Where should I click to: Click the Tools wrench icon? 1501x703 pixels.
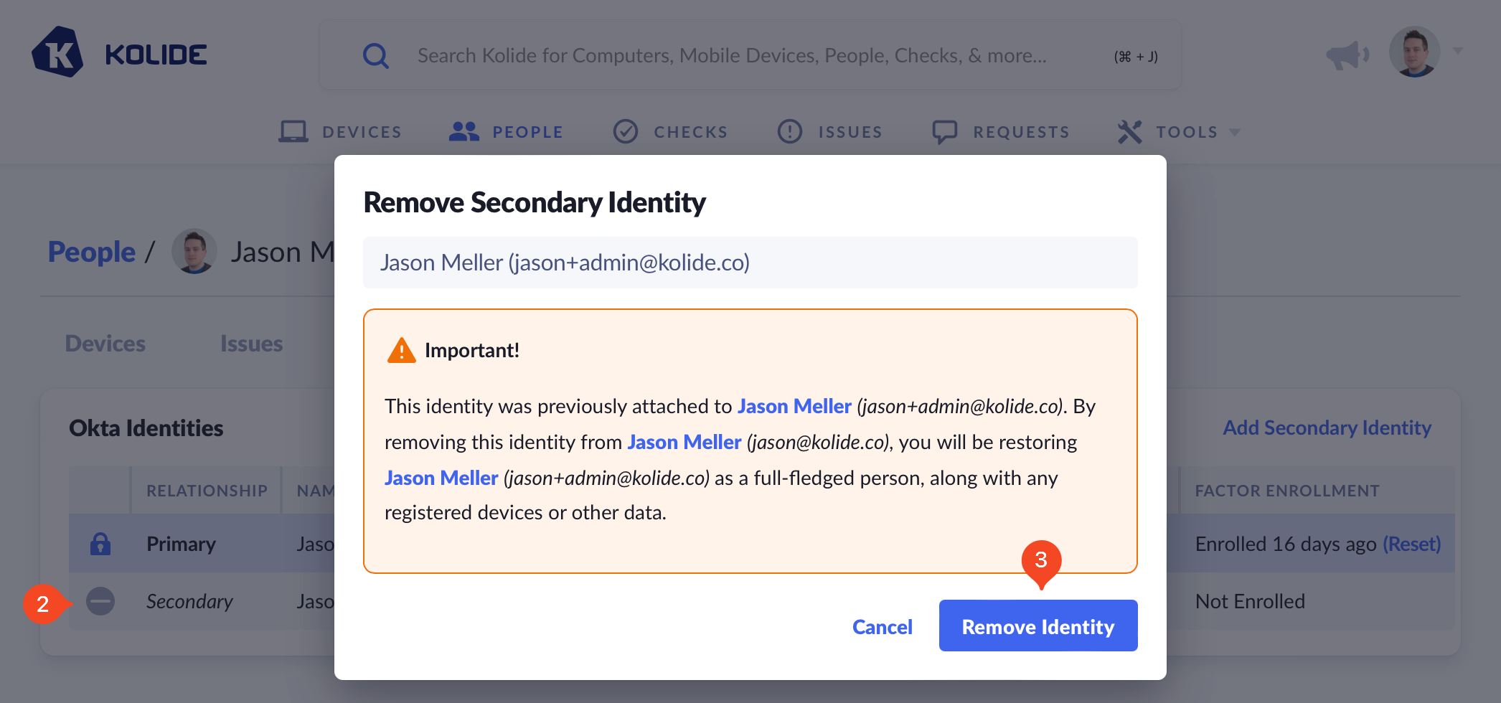tap(1129, 131)
